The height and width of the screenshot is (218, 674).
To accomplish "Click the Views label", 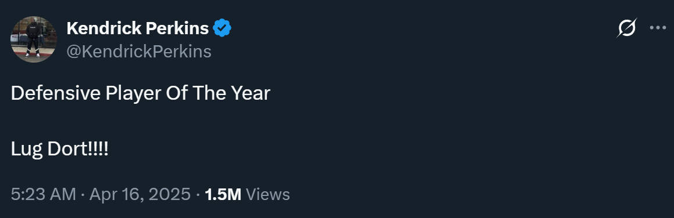I will pos(268,194).
